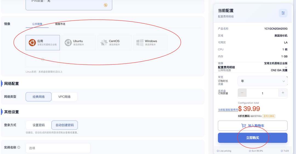Increase the order quantity with plus button

tap(283, 93)
